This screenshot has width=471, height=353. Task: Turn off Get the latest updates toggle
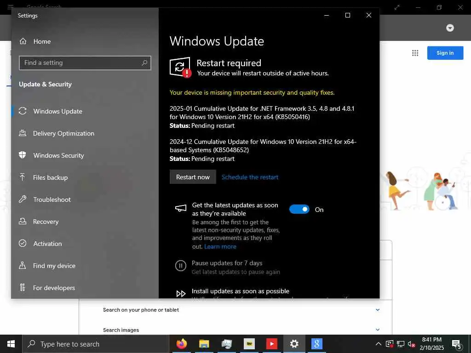pos(299,209)
